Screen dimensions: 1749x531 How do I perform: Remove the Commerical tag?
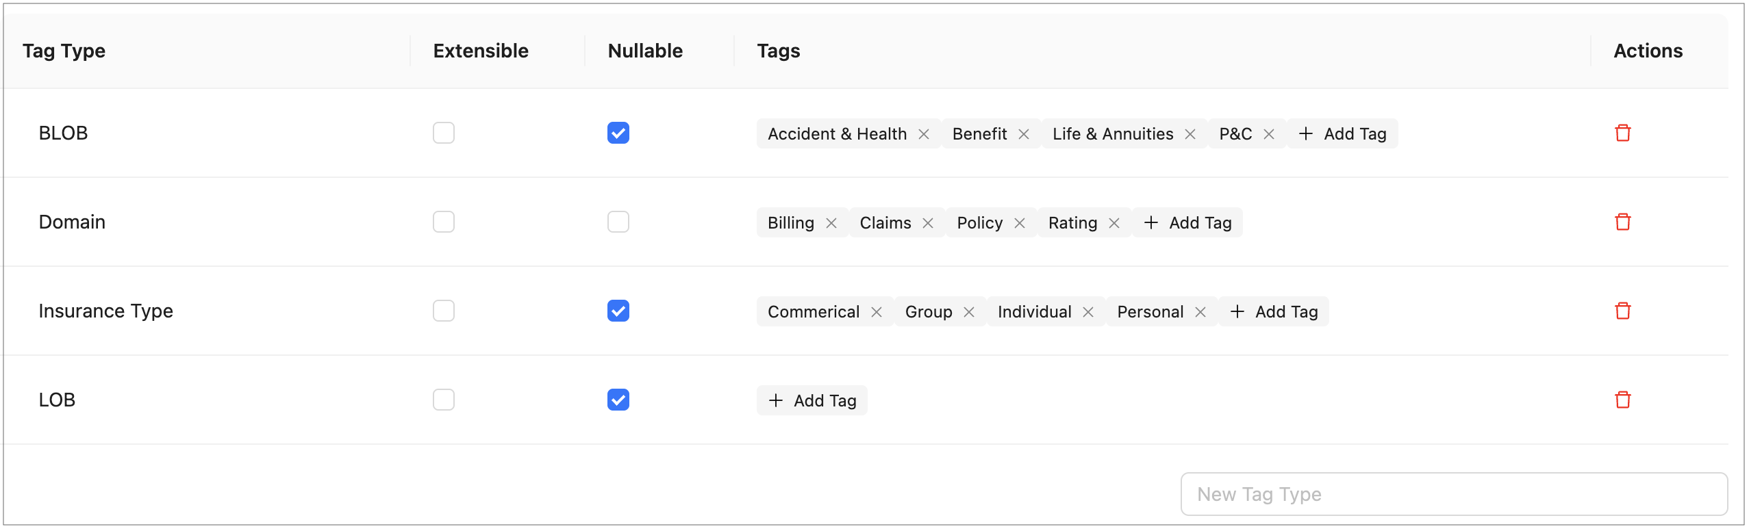(x=876, y=312)
